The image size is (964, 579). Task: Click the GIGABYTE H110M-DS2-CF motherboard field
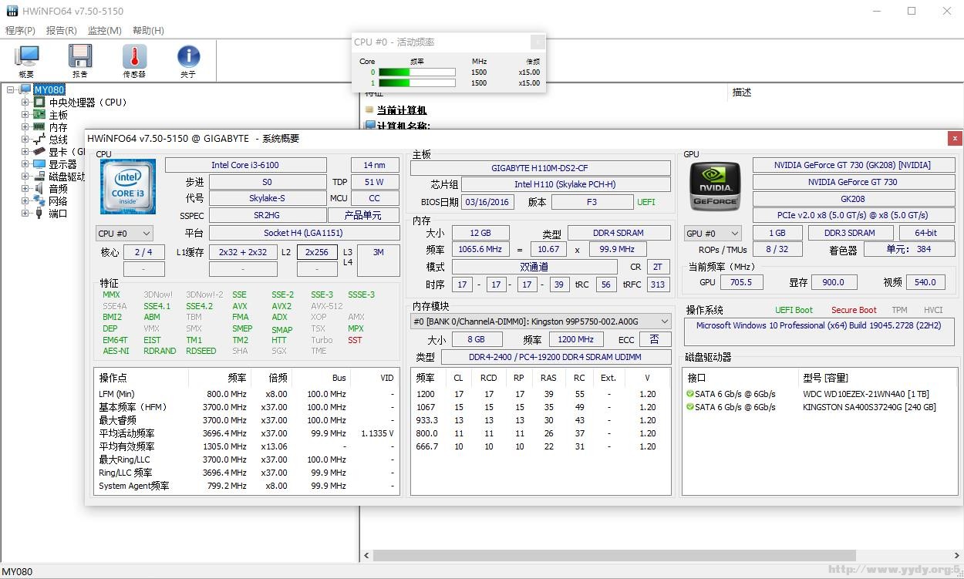(x=540, y=168)
